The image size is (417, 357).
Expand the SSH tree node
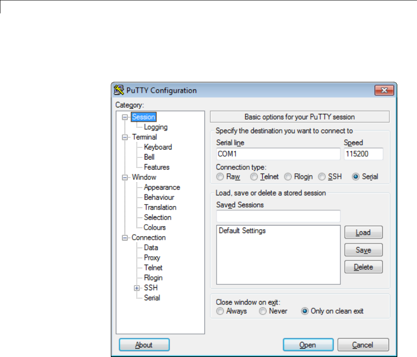[137, 288]
